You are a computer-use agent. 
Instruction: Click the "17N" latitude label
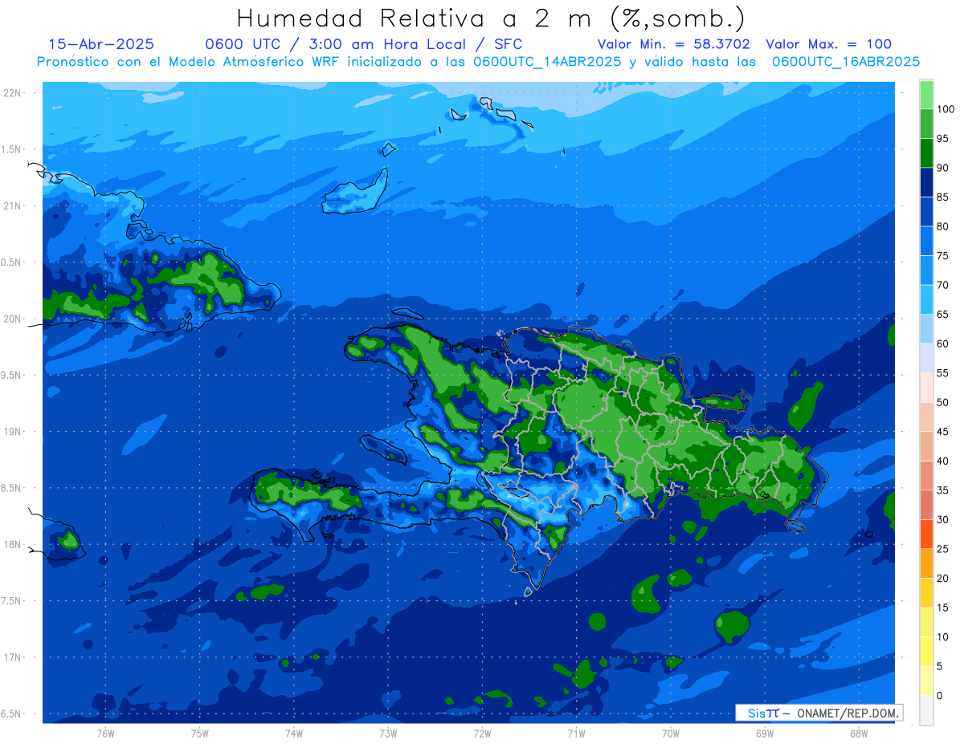pos(11,657)
